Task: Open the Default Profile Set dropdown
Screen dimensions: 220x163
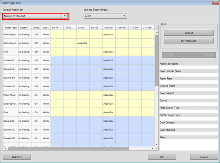Action: (35, 16)
